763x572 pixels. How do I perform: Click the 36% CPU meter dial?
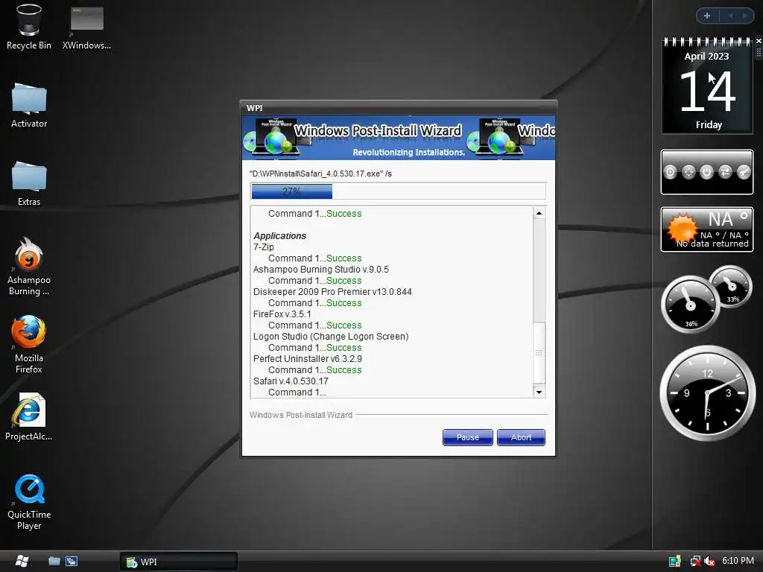(690, 305)
